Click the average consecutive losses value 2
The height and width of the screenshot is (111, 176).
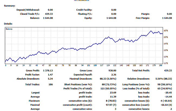pyautogui.click(x=171, y=109)
